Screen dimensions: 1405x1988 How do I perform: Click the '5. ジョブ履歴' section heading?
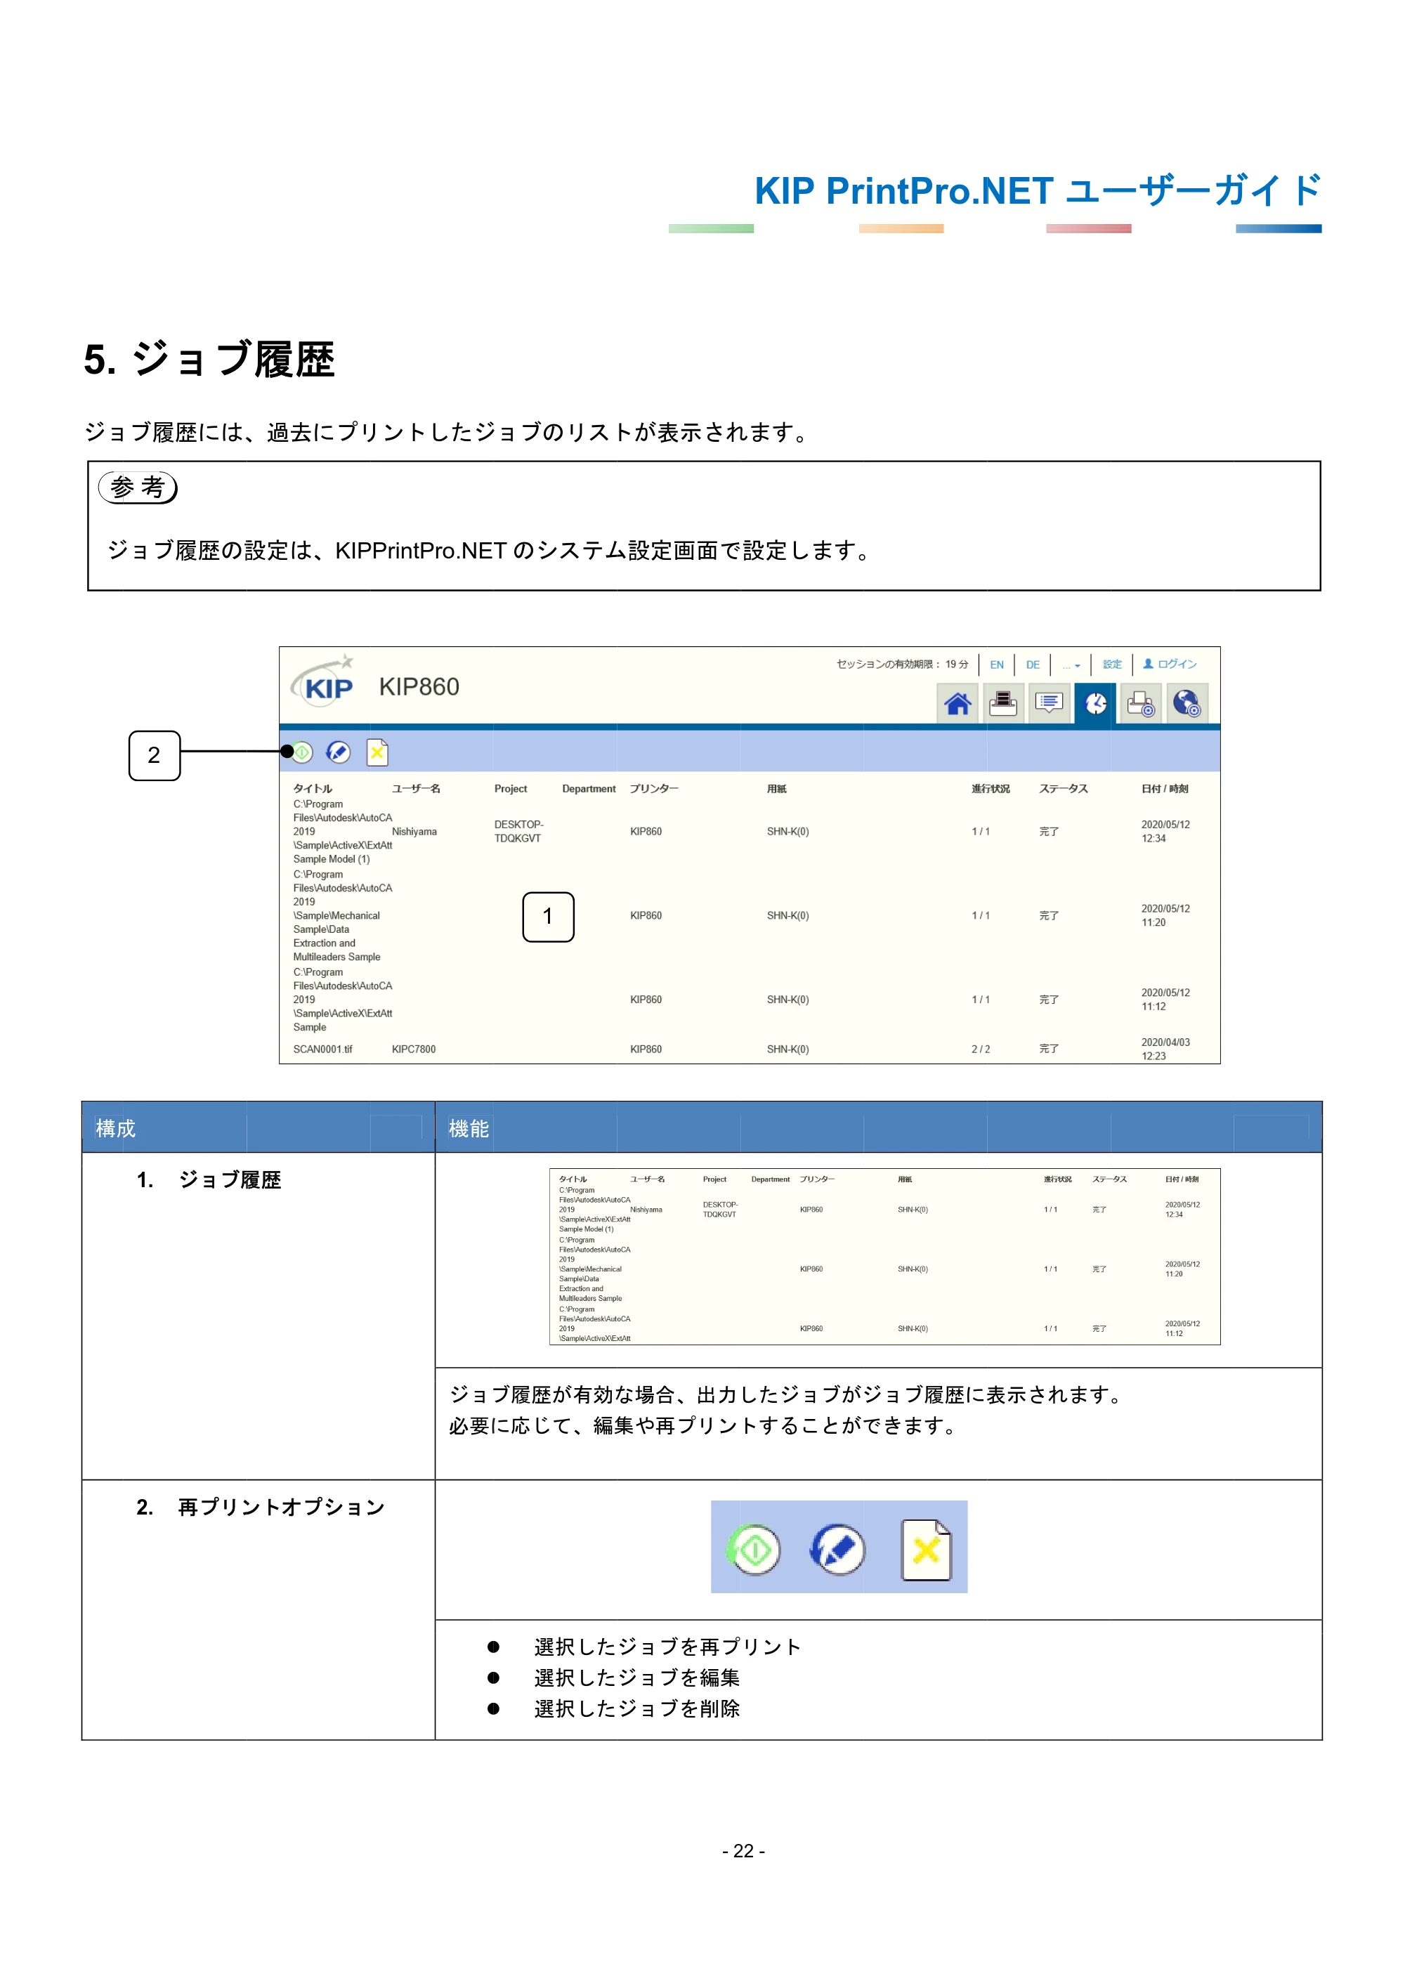(x=209, y=358)
